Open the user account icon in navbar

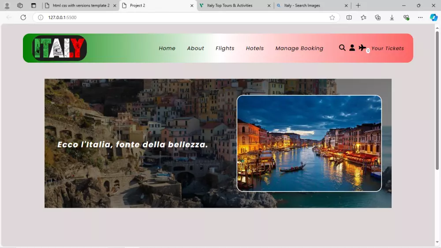point(352,48)
